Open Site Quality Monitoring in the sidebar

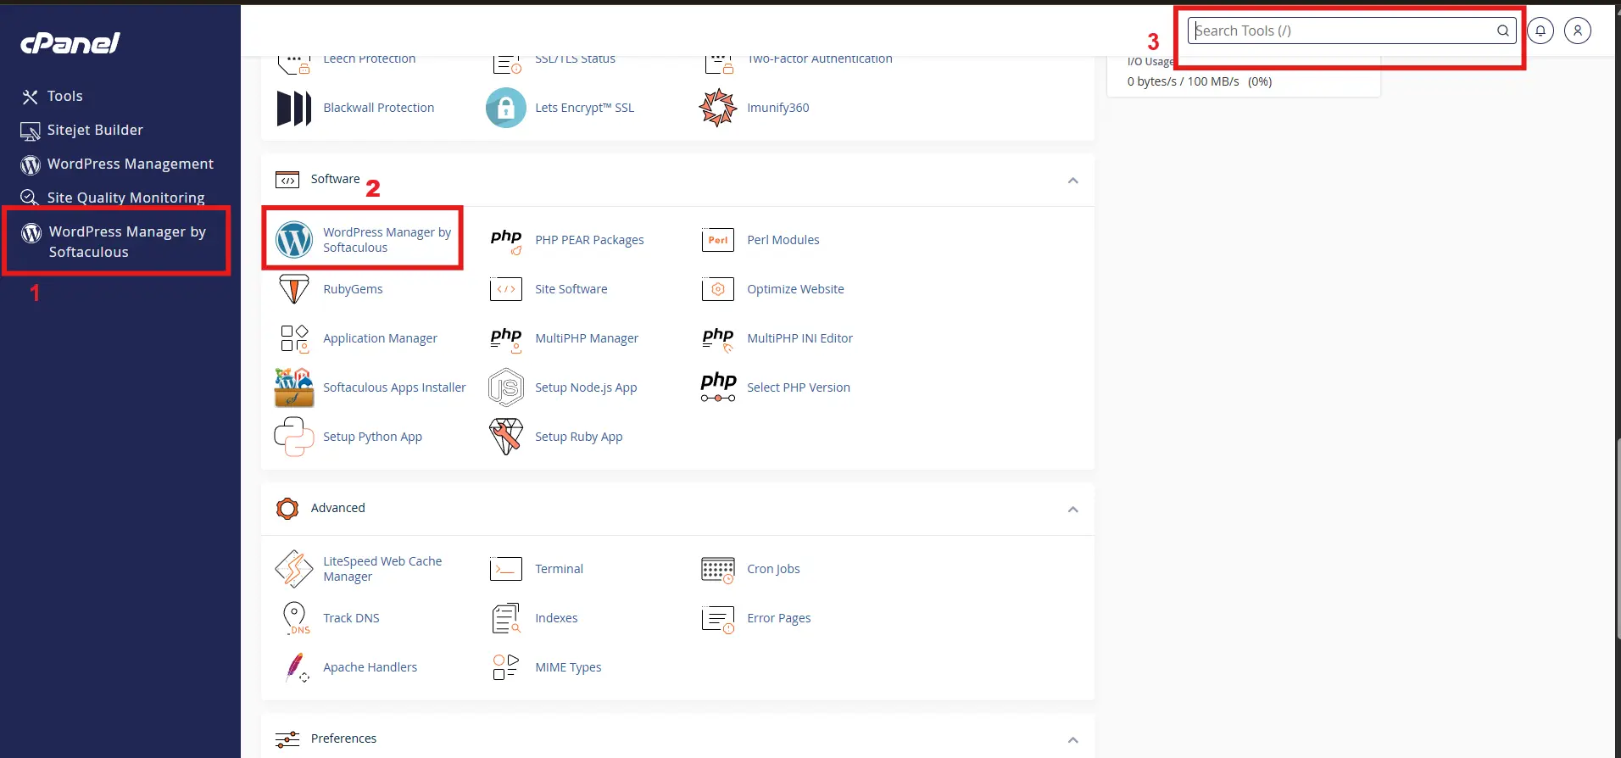[113, 198]
